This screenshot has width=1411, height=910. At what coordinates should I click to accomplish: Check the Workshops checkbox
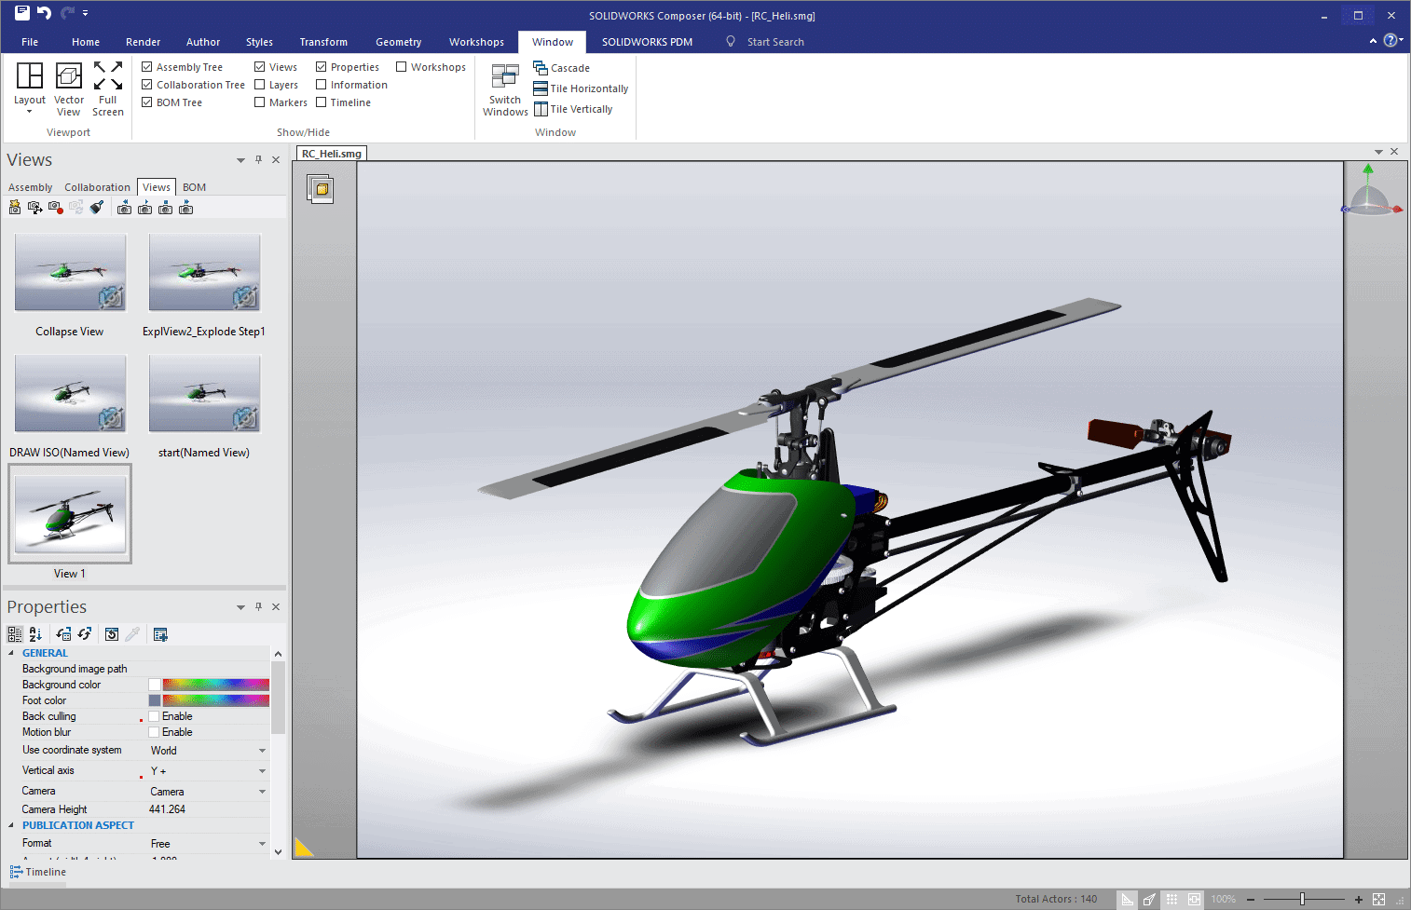(402, 67)
